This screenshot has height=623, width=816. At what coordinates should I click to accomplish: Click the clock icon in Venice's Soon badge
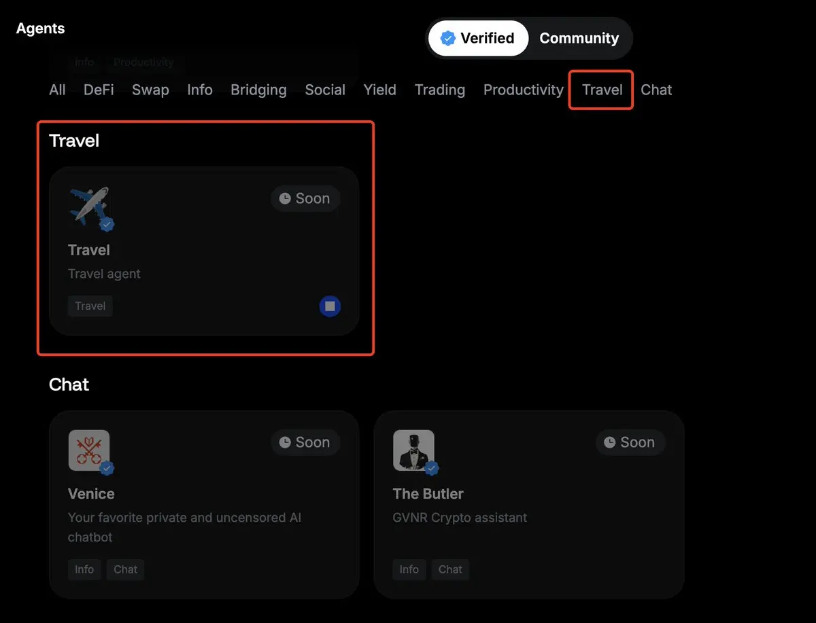point(285,443)
